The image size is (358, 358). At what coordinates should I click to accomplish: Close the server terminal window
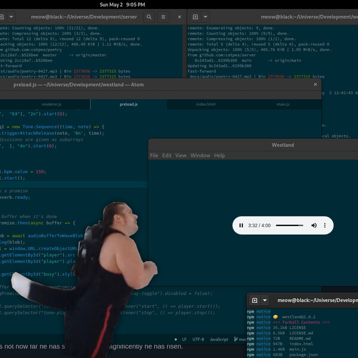coord(180,17)
